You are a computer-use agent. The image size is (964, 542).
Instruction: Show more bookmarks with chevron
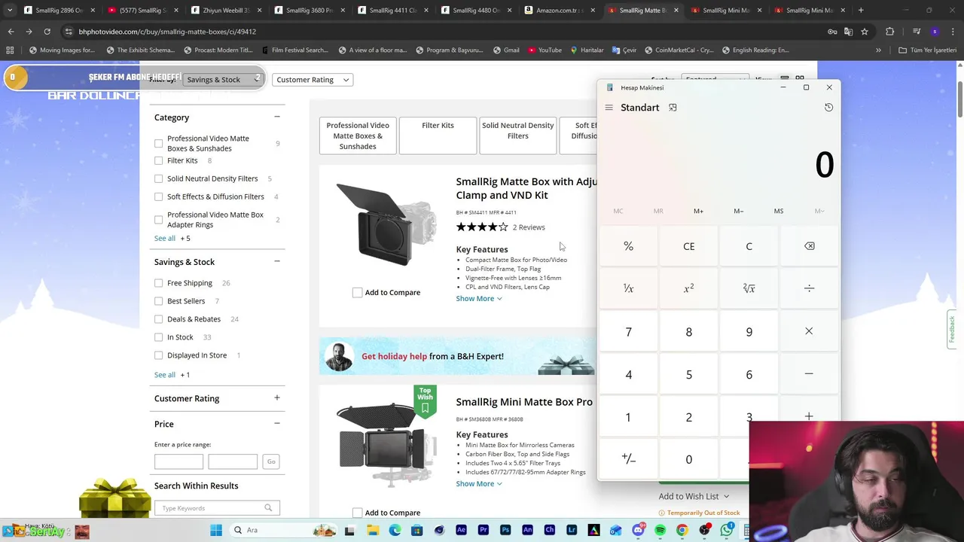point(878,50)
